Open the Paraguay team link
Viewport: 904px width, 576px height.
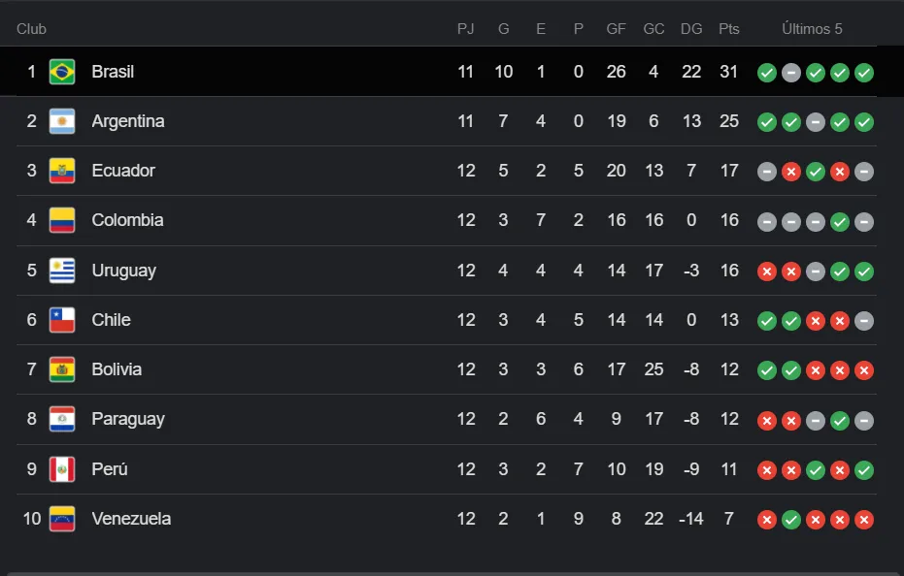tap(128, 419)
